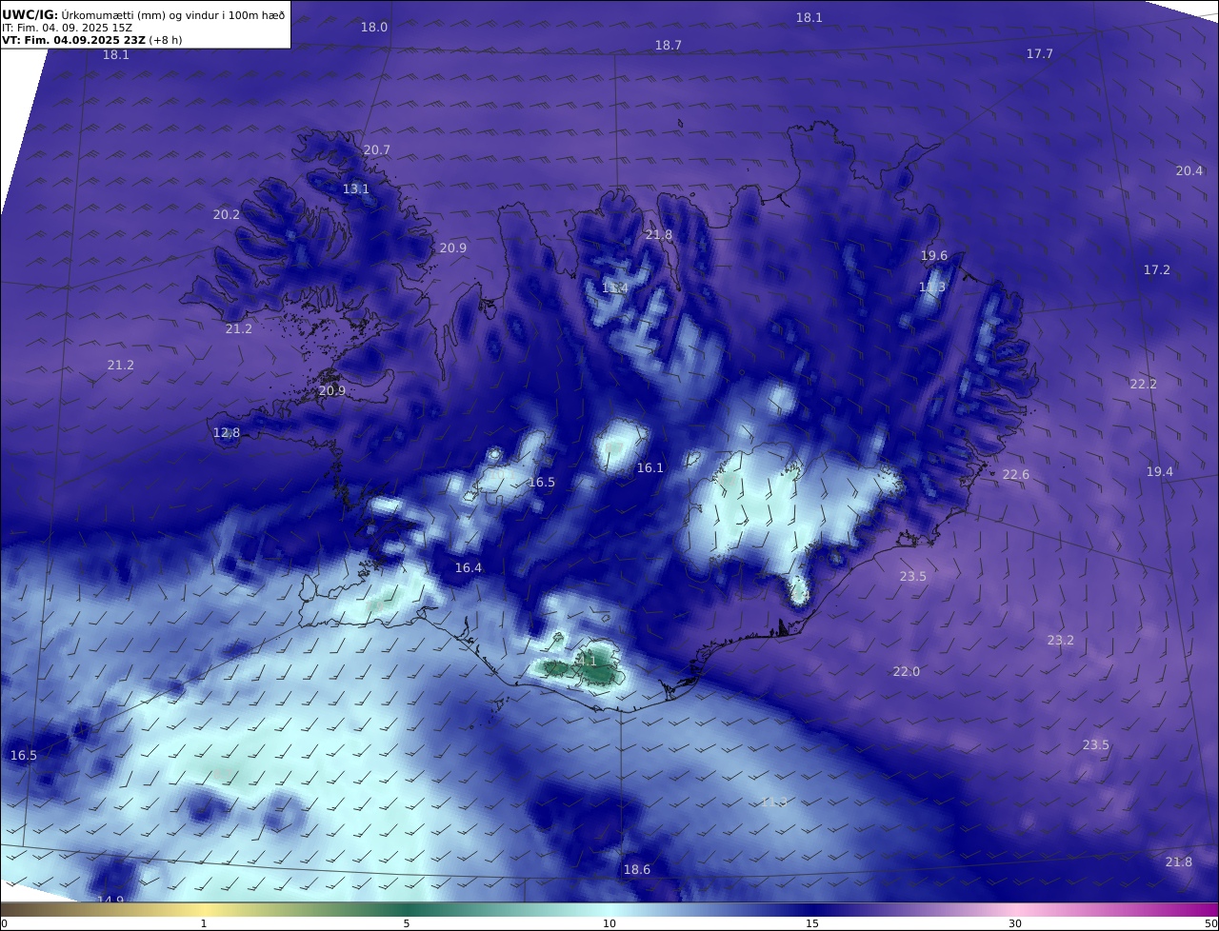Screen dimensions: 1219x931
Task: Click the colorbar tick label 50
Action: pyautogui.click(x=1210, y=923)
